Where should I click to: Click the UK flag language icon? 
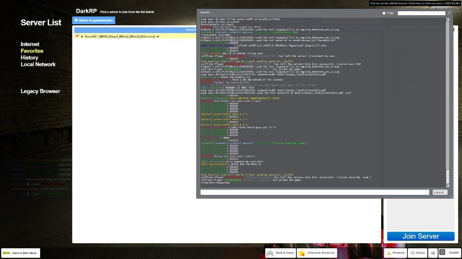pos(433,253)
